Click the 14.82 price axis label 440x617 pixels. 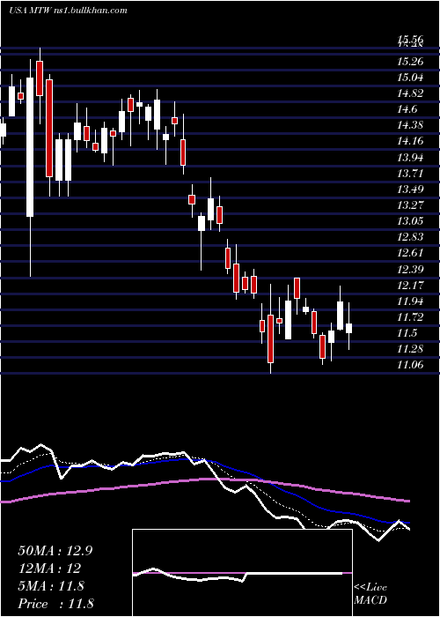point(410,93)
